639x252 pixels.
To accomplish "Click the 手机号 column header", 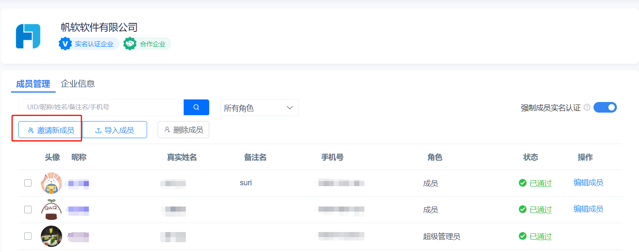I will [332, 157].
